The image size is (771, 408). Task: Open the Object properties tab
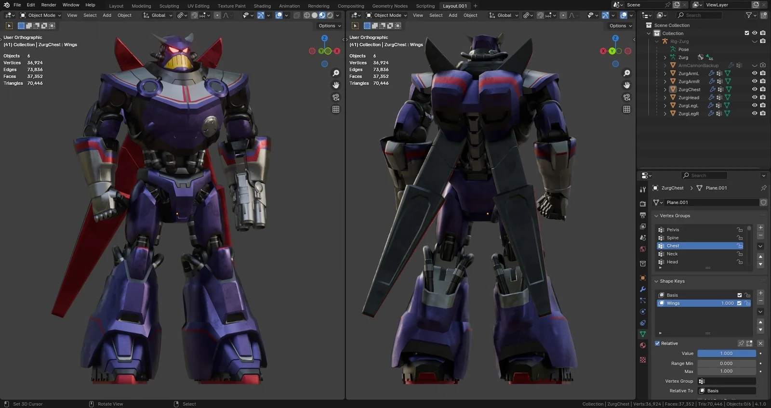pos(643,278)
